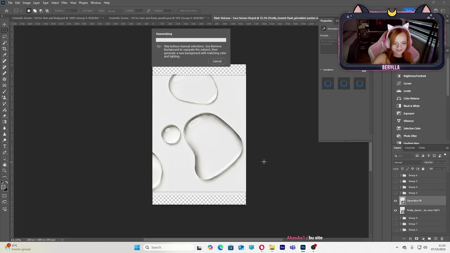Select the Path Selection tool
This screenshot has height=253, width=450.
click(x=5, y=158)
